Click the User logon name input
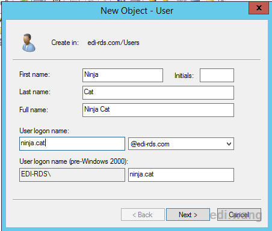This screenshot has width=272, height=231. pos(72,143)
